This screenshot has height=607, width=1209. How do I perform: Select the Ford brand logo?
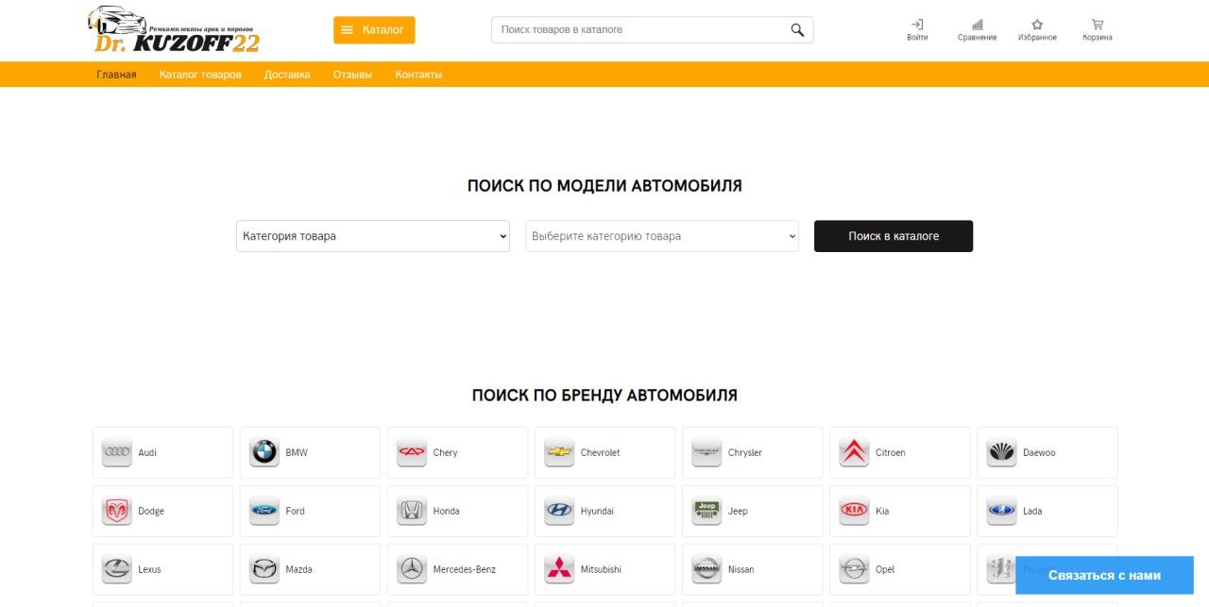(x=264, y=511)
